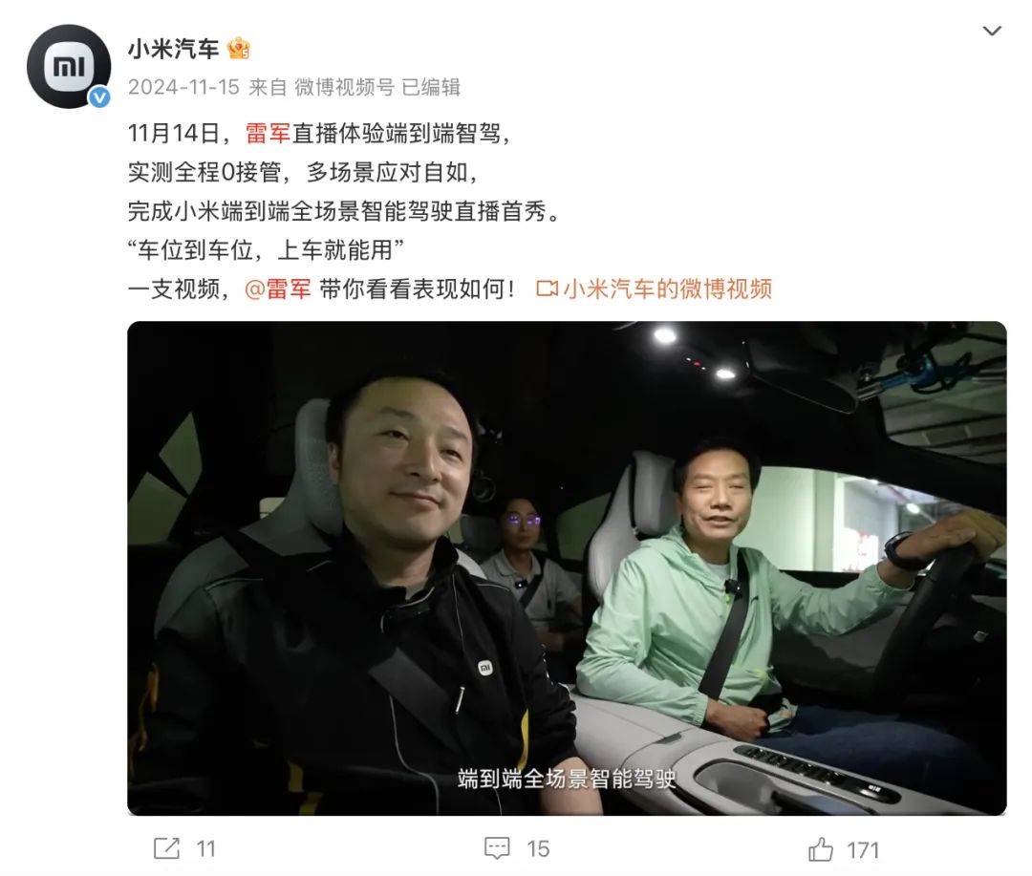
Task: Click the 171 likes count
Action: (x=863, y=850)
